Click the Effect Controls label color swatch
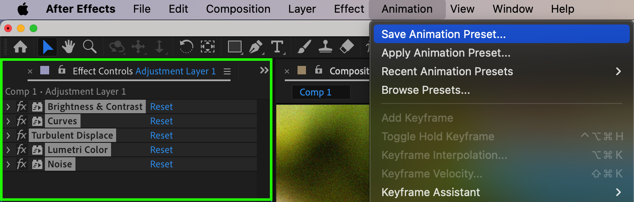This screenshot has width=634, height=202. point(44,71)
